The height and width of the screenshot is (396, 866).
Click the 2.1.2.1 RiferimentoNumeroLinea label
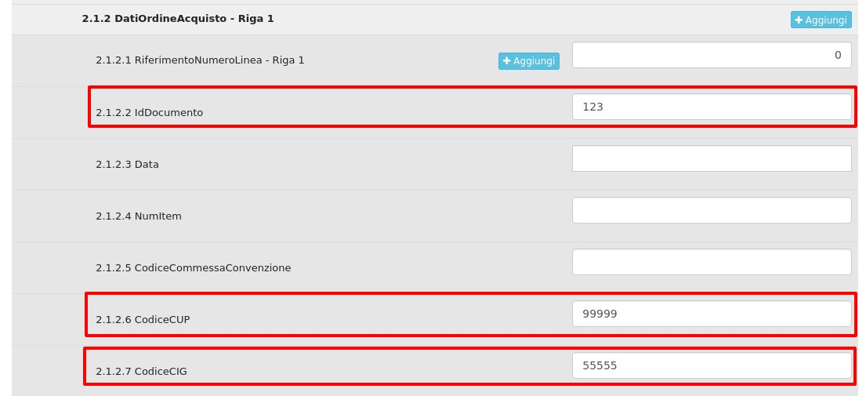coord(200,60)
